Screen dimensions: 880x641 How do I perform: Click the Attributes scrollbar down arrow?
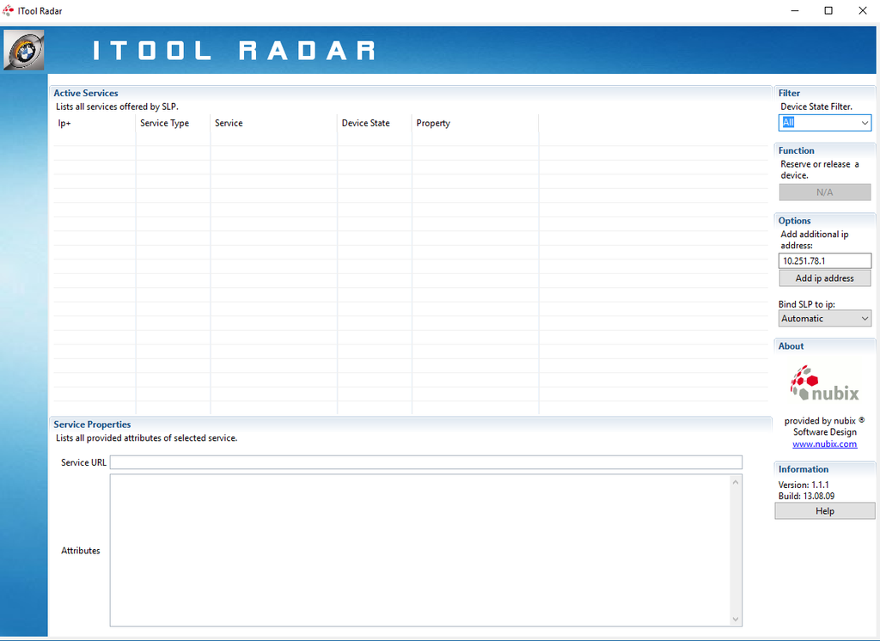(x=736, y=620)
